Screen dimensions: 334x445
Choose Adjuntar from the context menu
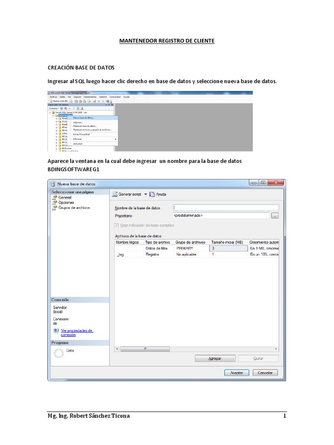[x=93, y=123]
